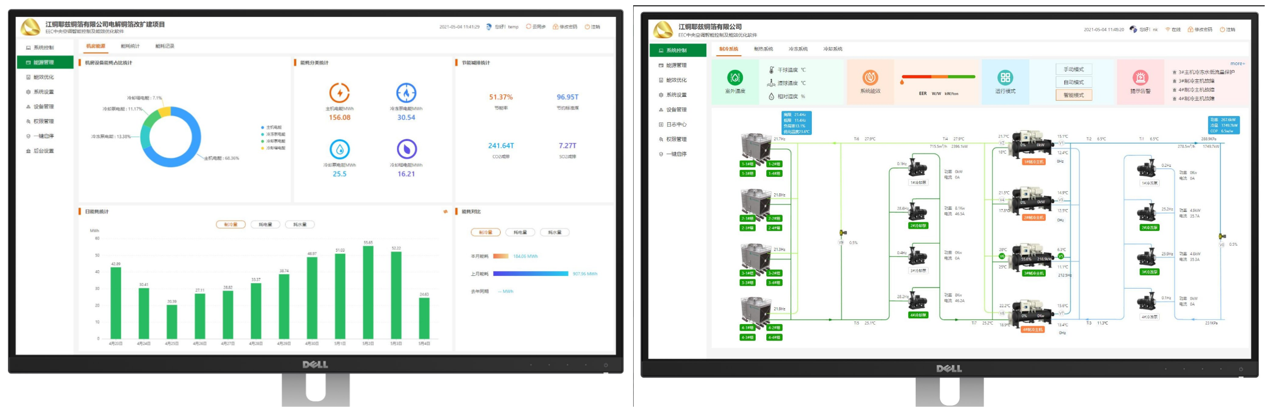Click the 4-4#塔 tower button

[775, 337]
